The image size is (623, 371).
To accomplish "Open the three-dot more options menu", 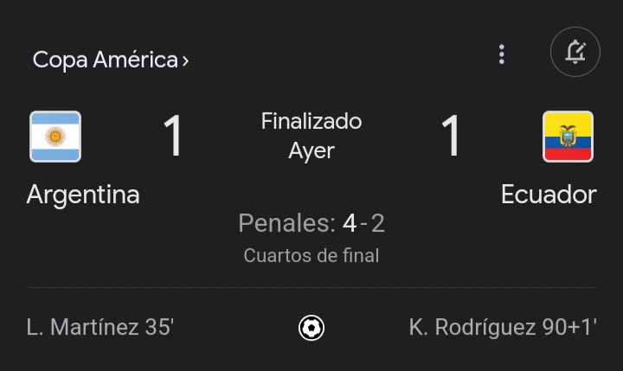I will pos(501,54).
